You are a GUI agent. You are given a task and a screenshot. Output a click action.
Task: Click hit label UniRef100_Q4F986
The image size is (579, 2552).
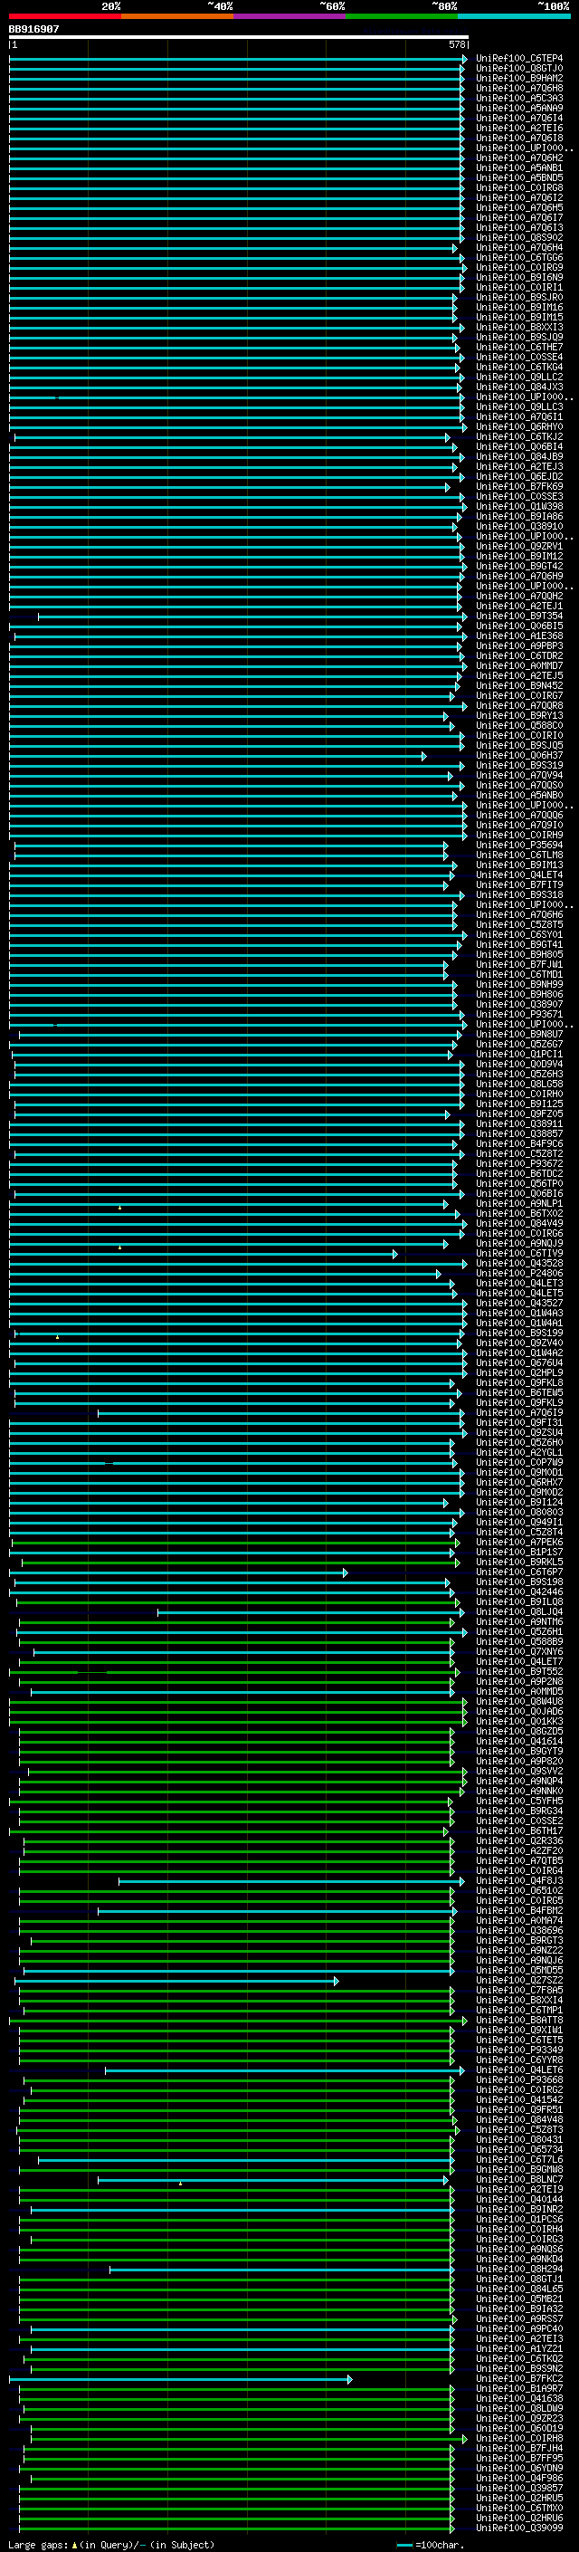[x=518, y=2479]
